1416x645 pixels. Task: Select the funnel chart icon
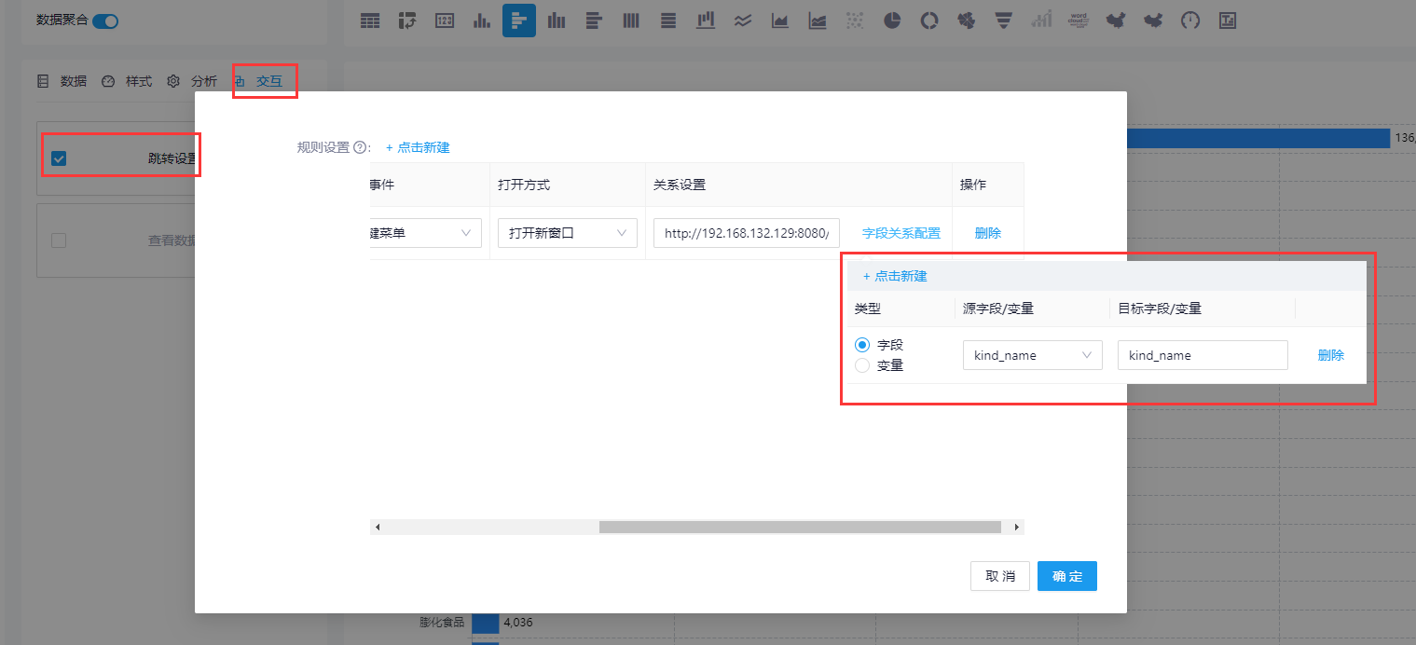pos(1003,20)
